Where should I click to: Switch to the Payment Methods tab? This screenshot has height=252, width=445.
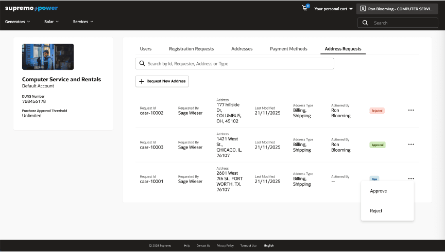288,49
